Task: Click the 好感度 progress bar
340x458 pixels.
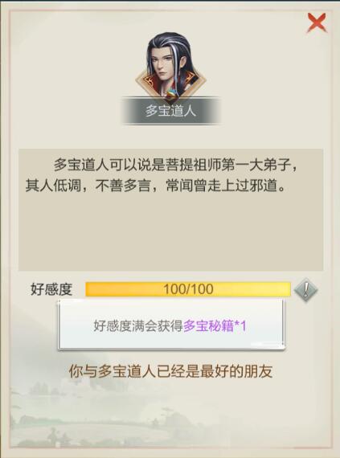Action: coord(188,289)
